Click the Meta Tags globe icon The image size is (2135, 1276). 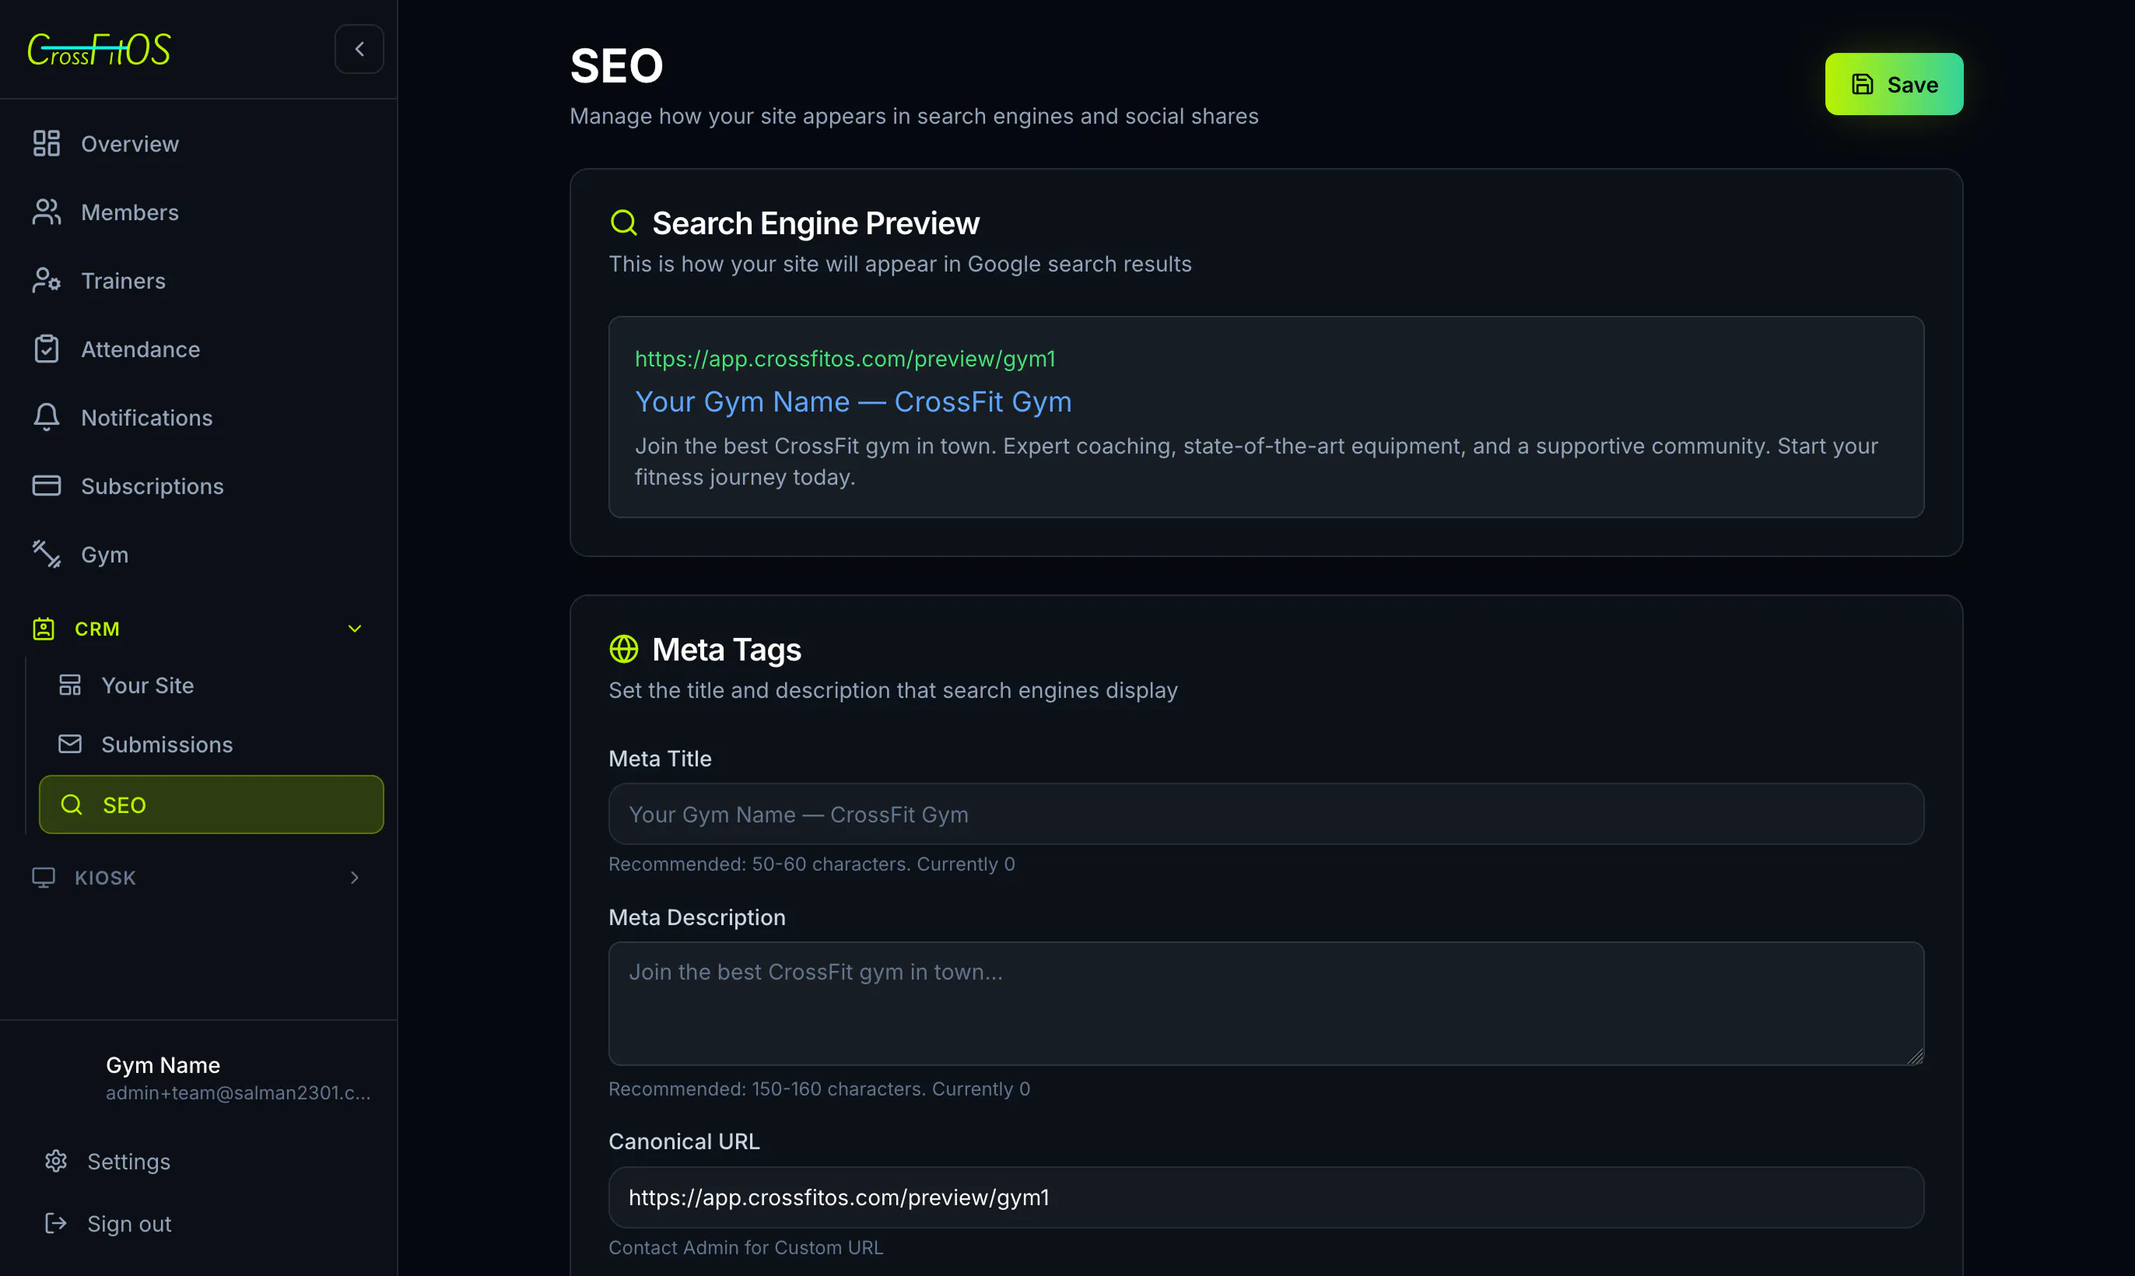[623, 649]
